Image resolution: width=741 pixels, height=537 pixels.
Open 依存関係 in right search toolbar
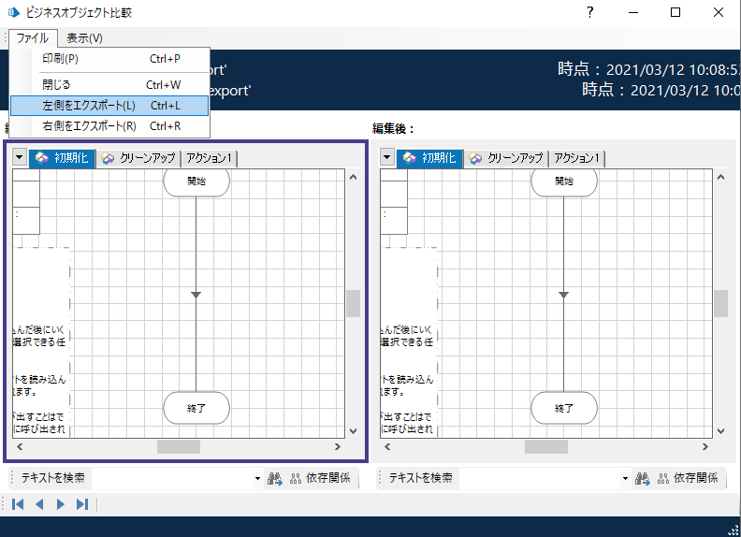click(688, 478)
